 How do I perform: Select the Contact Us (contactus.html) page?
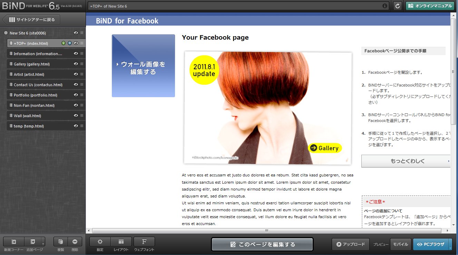point(46,84)
